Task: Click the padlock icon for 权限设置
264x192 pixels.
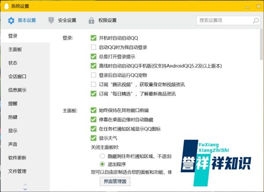Action: [x=92, y=21]
